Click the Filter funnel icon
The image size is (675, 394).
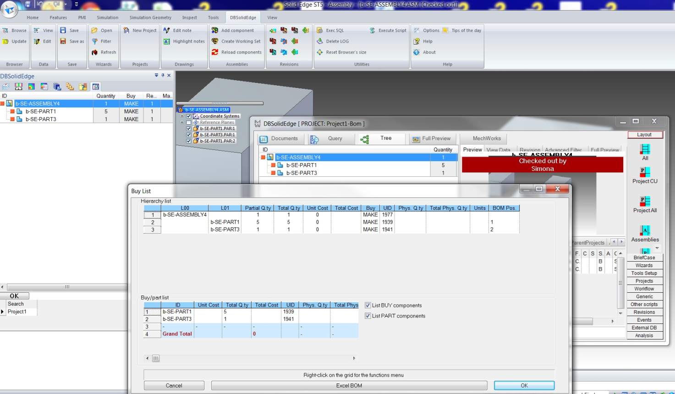94,41
